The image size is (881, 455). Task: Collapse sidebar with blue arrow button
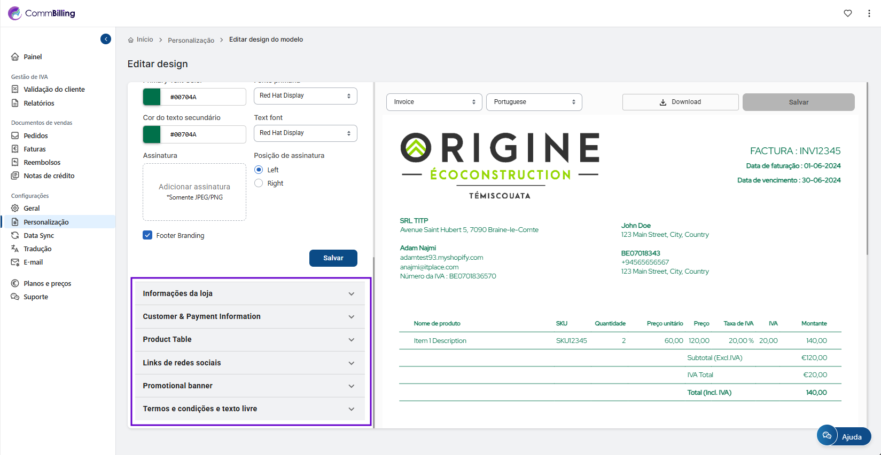[x=106, y=39]
